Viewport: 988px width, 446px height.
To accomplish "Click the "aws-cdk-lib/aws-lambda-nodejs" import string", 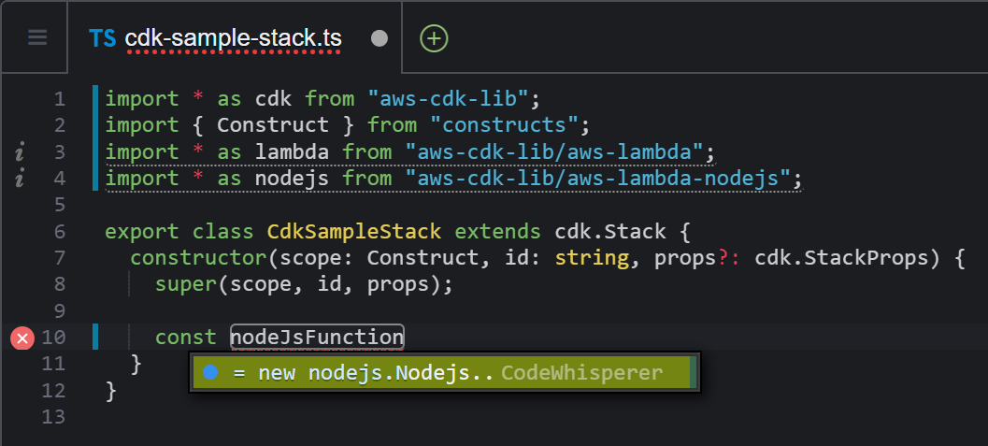I will (x=597, y=179).
